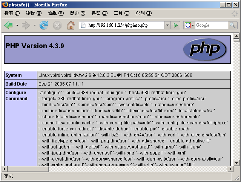Click the Forward arrow button
Viewport: 241px width, 182px height.
[x=26, y=25]
